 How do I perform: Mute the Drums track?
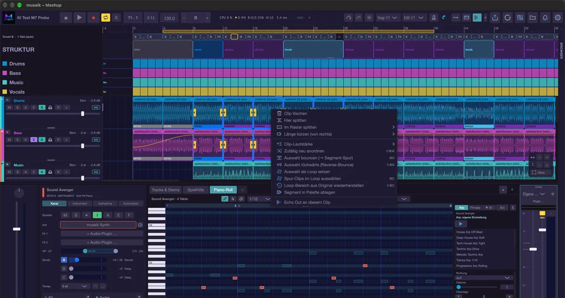[9, 108]
